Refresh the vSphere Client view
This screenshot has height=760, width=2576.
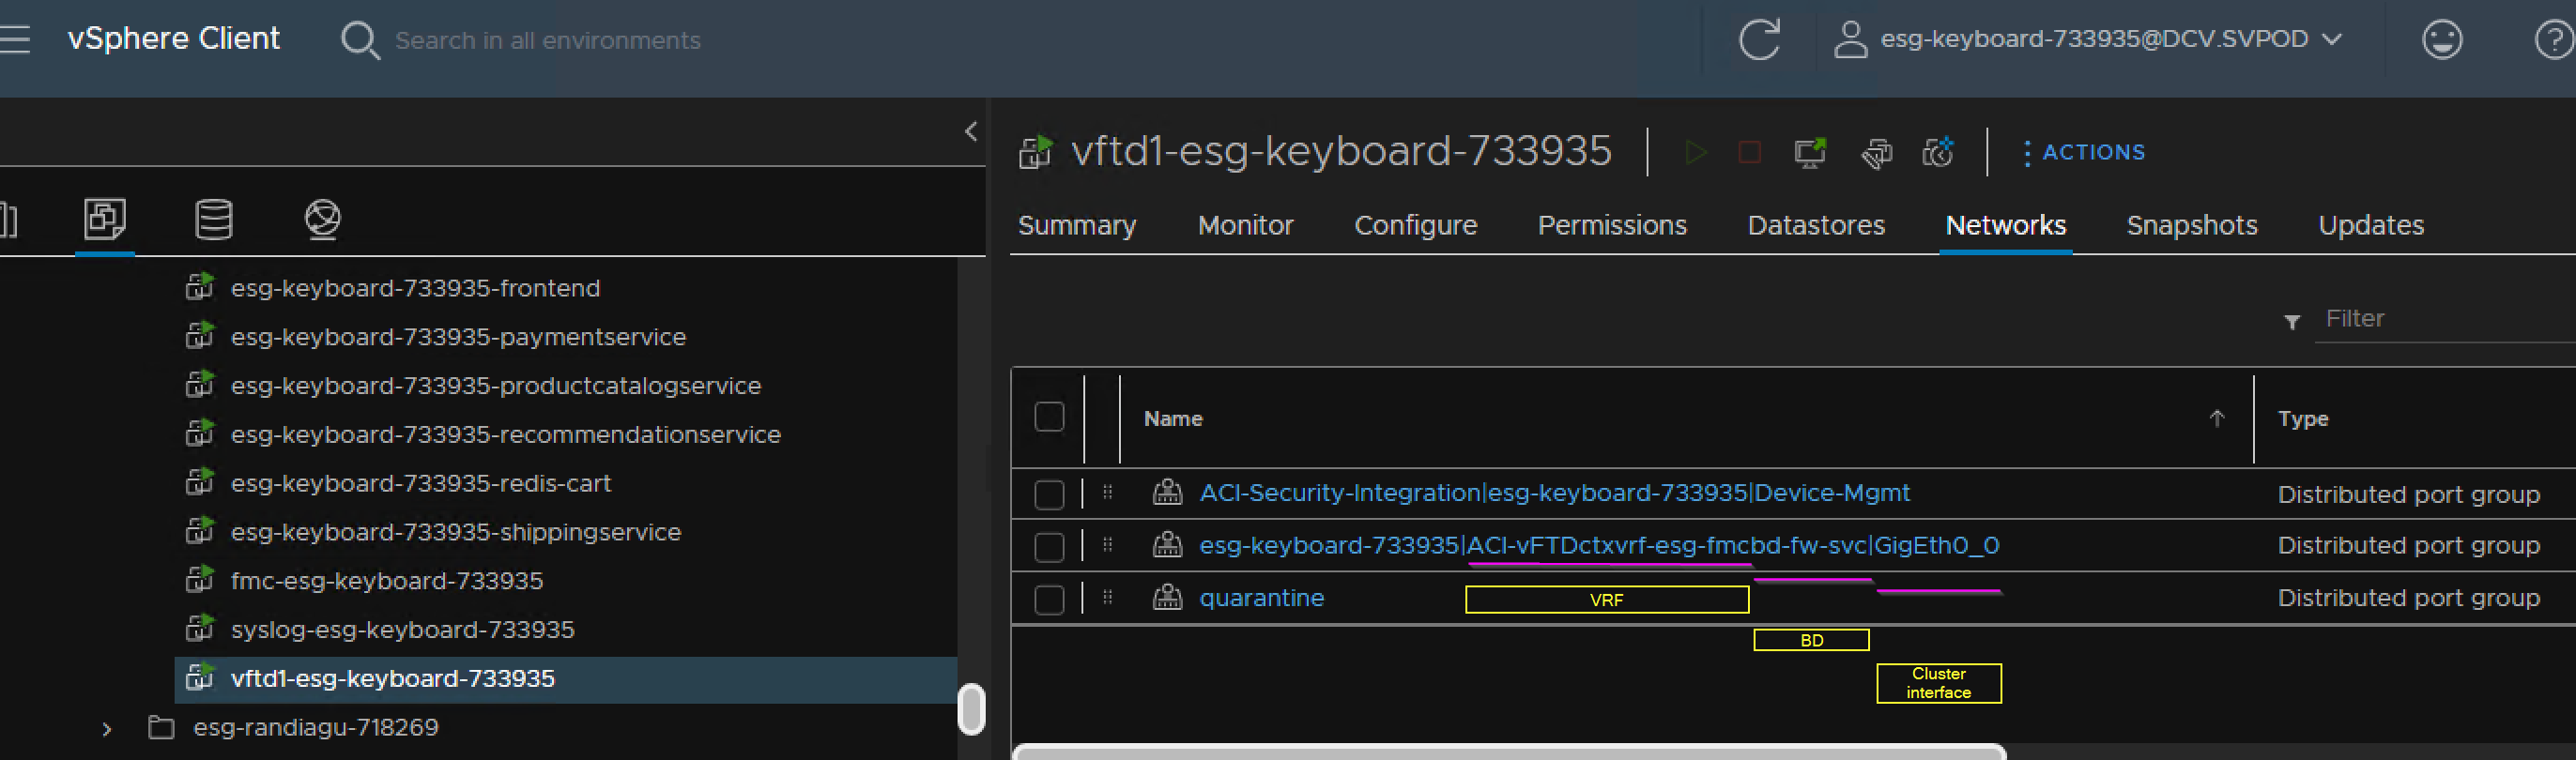point(1759,39)
